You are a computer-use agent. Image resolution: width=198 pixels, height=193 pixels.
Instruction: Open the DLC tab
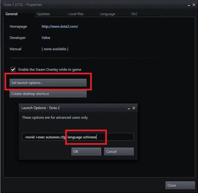(134, 14)
